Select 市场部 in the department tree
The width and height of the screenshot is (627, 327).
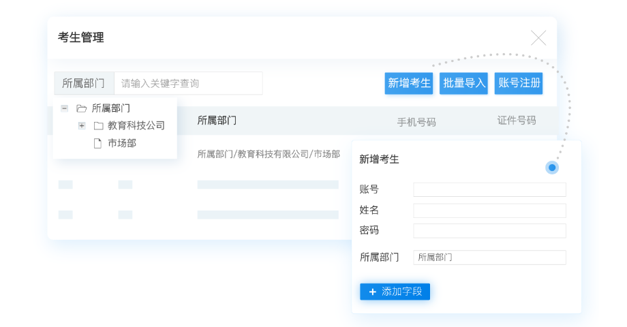point(122,143)
